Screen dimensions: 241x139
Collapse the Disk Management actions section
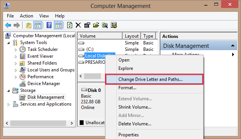pos(233,46)
